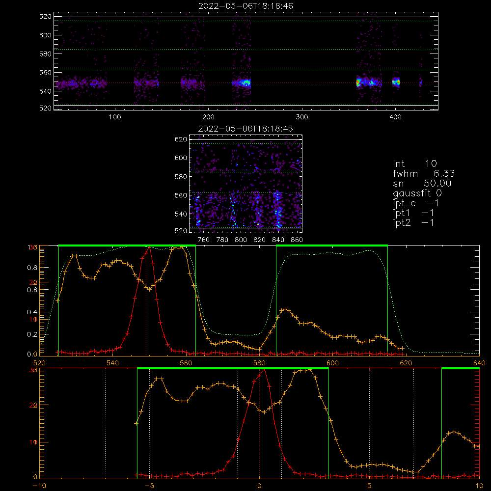Click the '300' tick label under top spectrogram
Viewport: 491px width, 491px height.
(302, 117)
